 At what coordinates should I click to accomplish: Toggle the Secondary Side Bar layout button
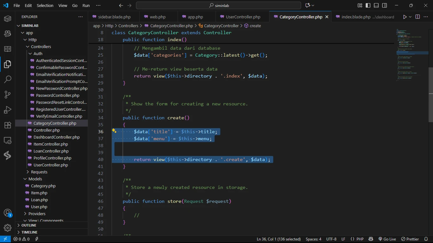385,5
